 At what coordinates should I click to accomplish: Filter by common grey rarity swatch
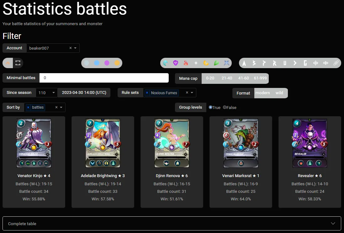[x=87, y=63]
